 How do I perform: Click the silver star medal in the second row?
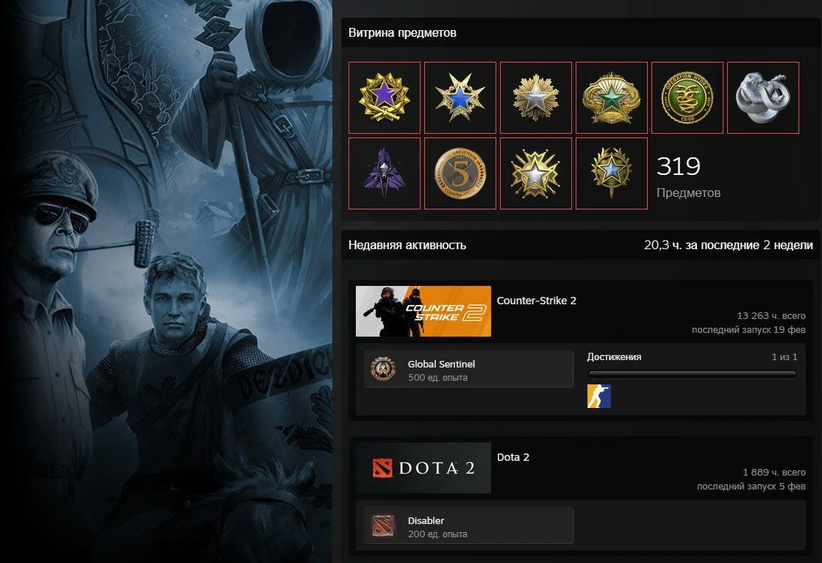[536, 173]
